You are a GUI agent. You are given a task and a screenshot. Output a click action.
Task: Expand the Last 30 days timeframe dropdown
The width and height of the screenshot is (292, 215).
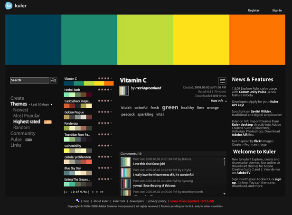tap(42, 104)
